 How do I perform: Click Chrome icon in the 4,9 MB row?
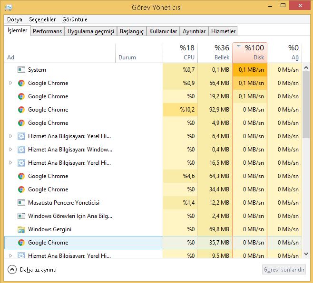coord(21,123)
